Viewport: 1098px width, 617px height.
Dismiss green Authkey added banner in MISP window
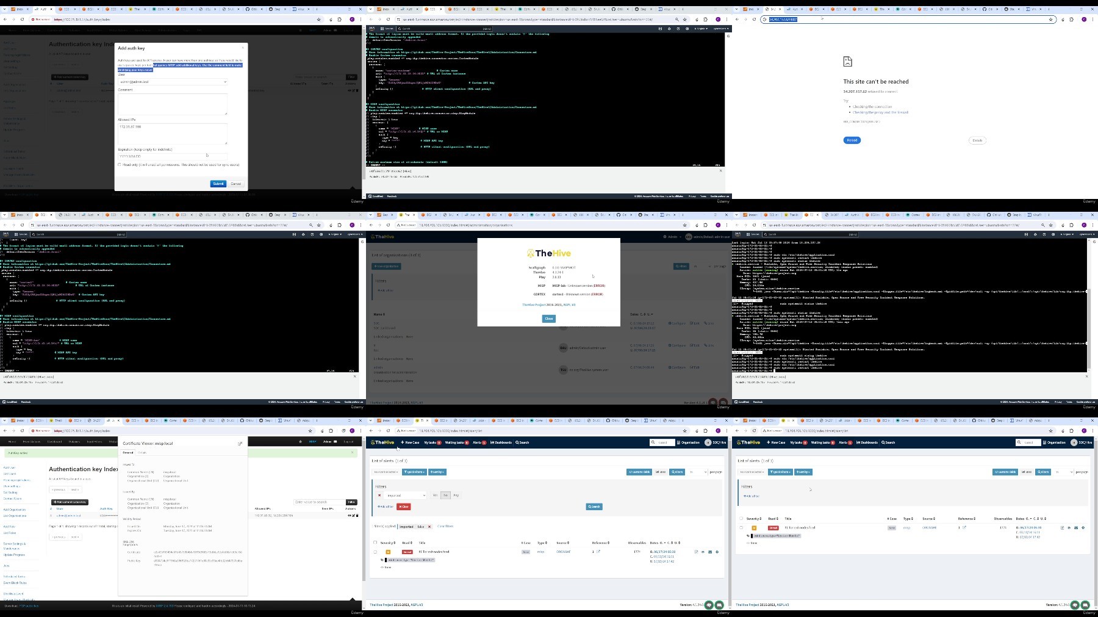pos(353,453)
